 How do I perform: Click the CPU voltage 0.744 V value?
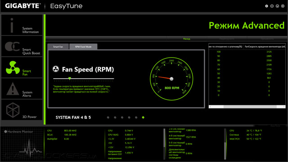(129, 130)
